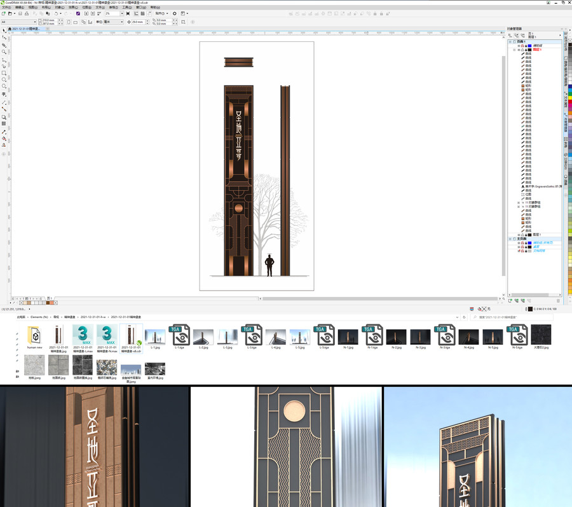Collapse the Page 1 tree node
Viewport: 572px width, 507px height.
click(x=510, y=41)
